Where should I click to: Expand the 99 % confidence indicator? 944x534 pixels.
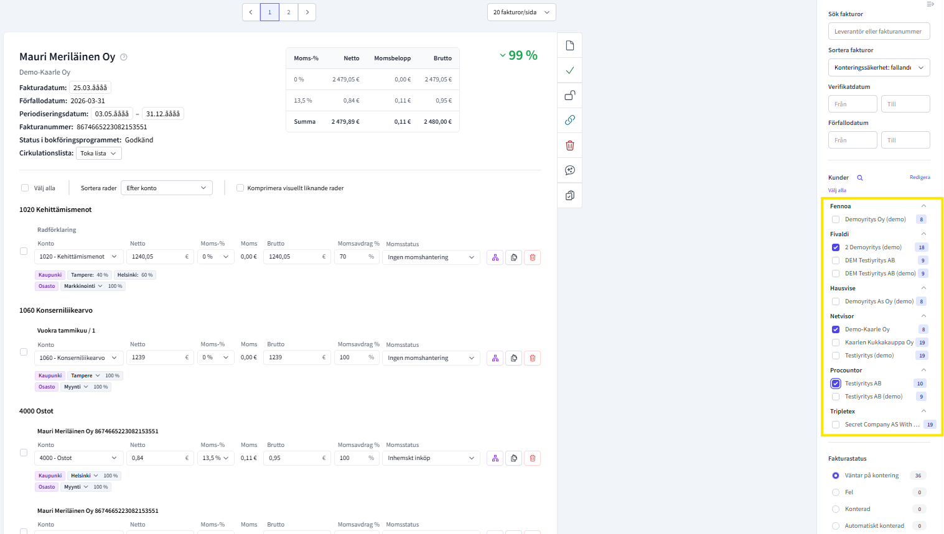(x=518, y=55)
